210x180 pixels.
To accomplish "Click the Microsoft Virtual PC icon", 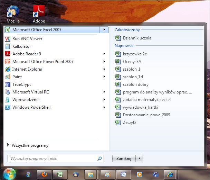I will [x=8, y=92].
